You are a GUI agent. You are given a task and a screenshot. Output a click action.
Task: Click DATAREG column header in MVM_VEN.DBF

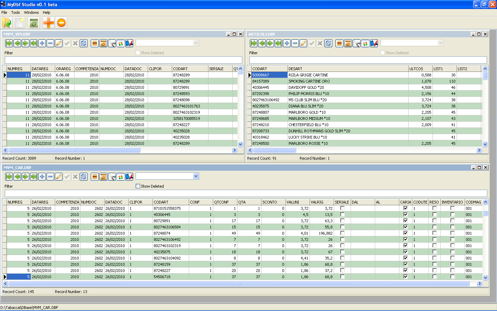click(43, 69)
